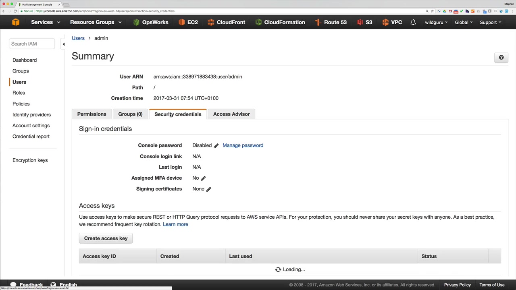Switch to the Access Advisor tab
Viewport: 516px width, 290px height.
coord(231,114)
